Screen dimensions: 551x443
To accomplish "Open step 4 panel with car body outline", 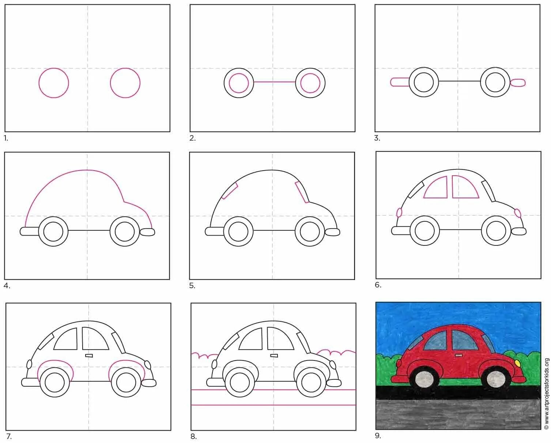I will pyautogui.click(x=87, y=216).
